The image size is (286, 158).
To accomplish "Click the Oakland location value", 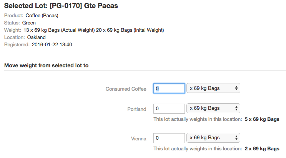I will (36, 37).
